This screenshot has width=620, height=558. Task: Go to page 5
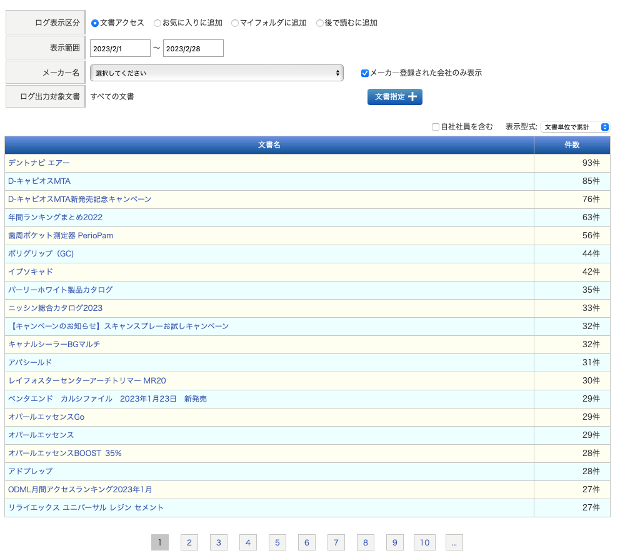[x=277, y=542]
